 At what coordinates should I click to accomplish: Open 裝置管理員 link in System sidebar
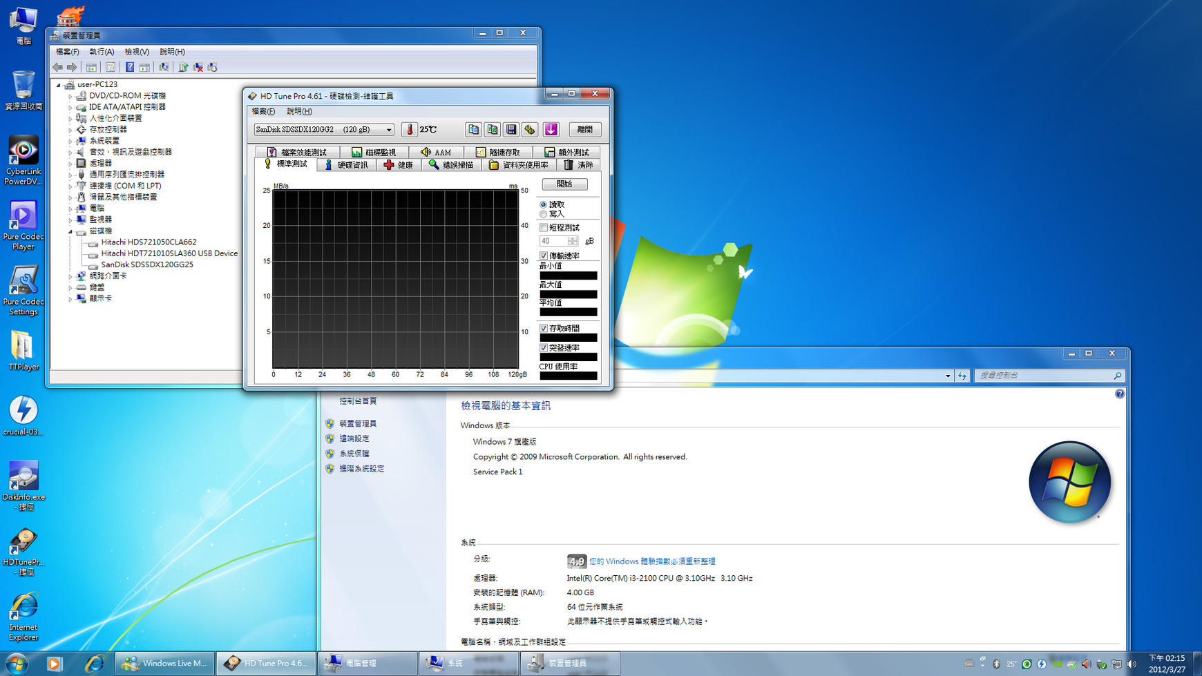[x=358, y=424]
